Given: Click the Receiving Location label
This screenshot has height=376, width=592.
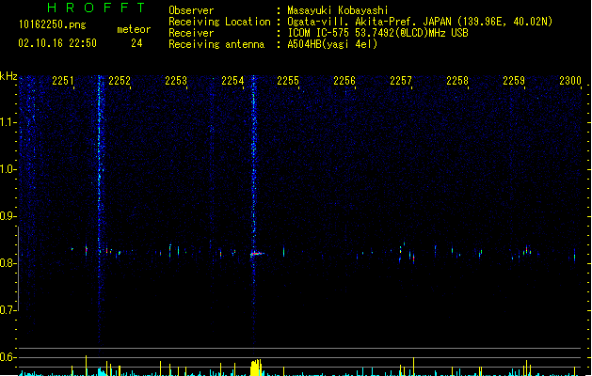Looking at the screenshot, I should [x=219, y=22].
